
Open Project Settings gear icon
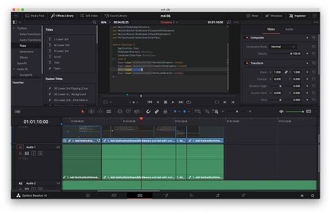tap(313, 196)
